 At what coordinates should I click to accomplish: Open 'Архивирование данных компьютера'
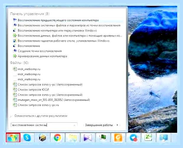pos(43,56)
